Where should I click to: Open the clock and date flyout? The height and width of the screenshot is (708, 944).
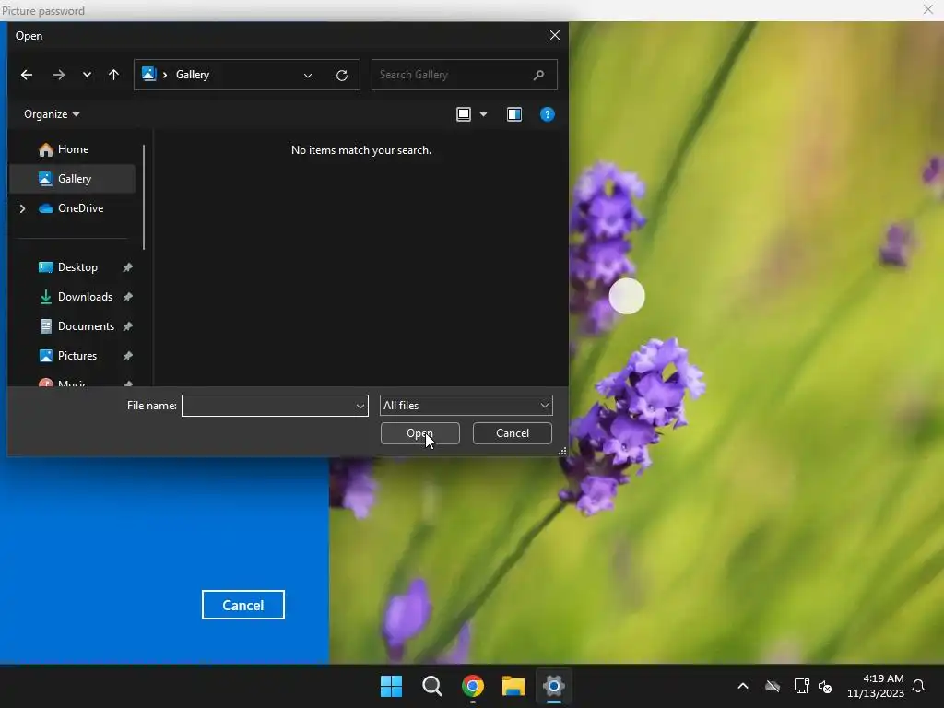pos(876,686)
